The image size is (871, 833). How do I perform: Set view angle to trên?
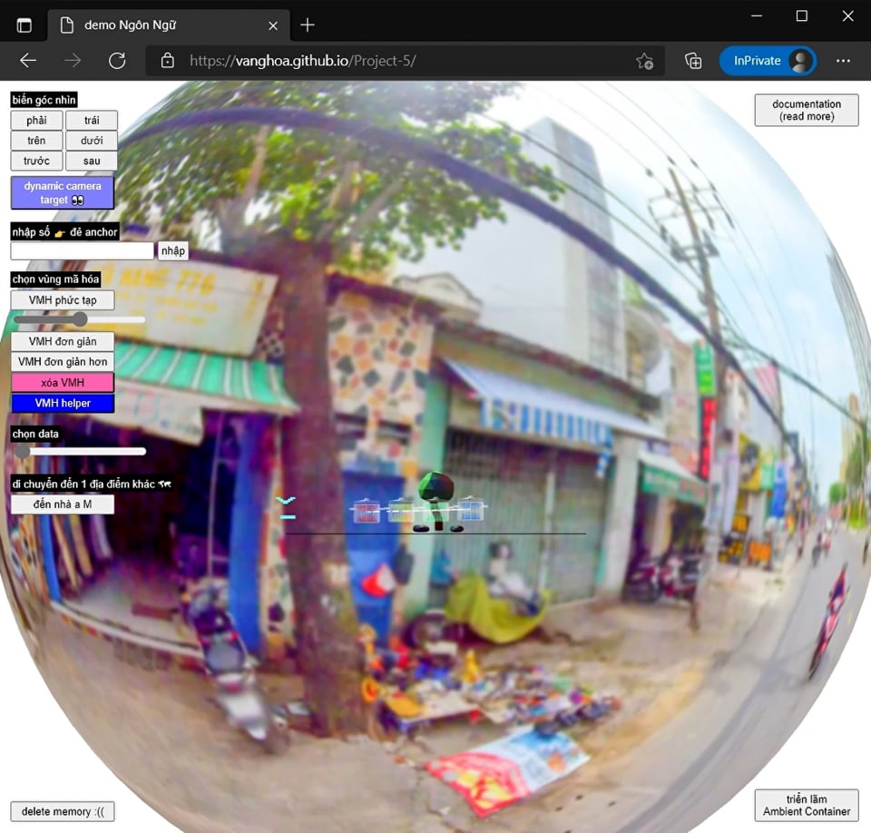tap(36, 141)
